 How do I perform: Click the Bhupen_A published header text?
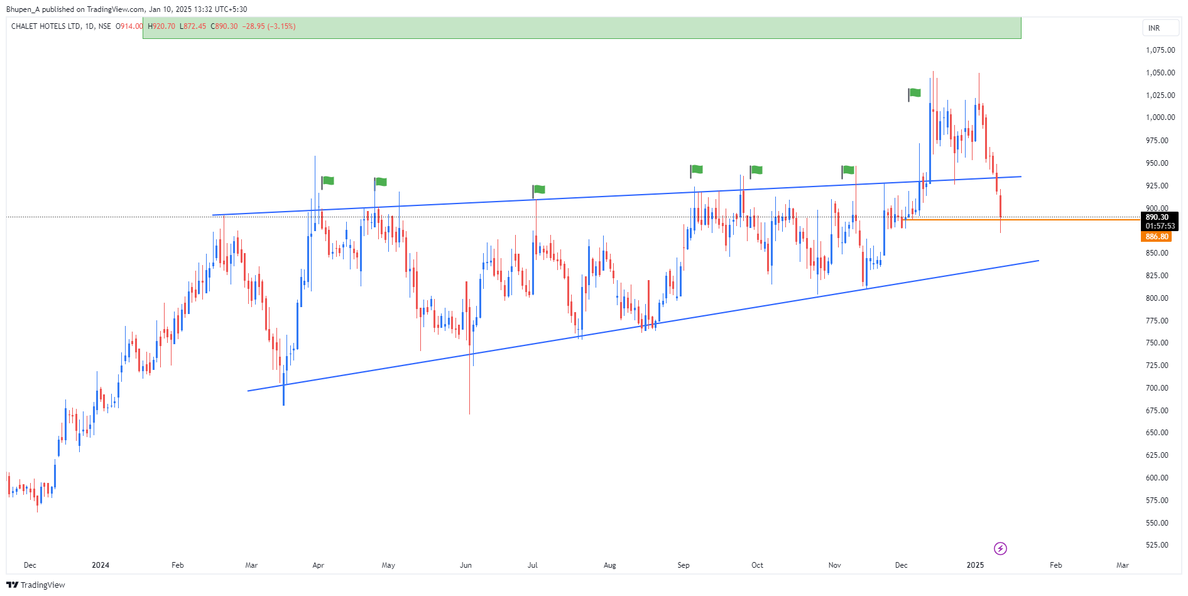(x=126, y=9)
